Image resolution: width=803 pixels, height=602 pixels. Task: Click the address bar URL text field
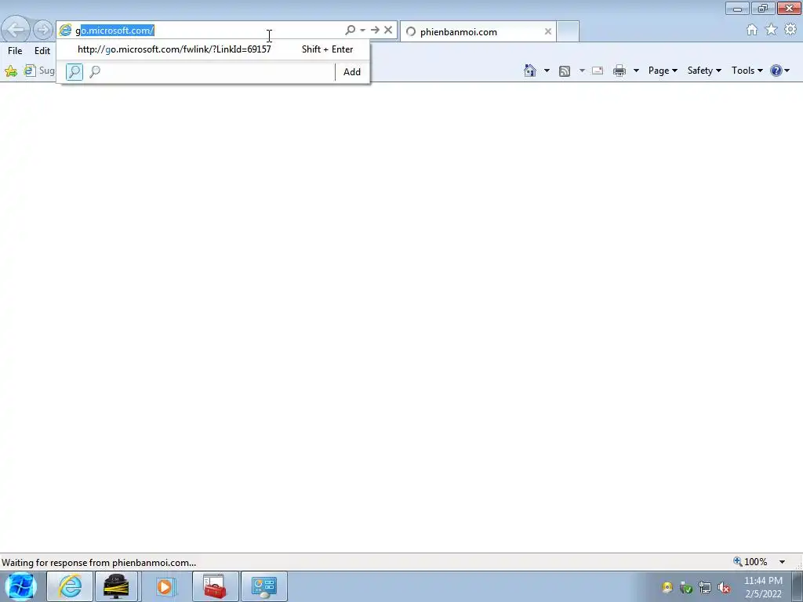click(209, 31)
